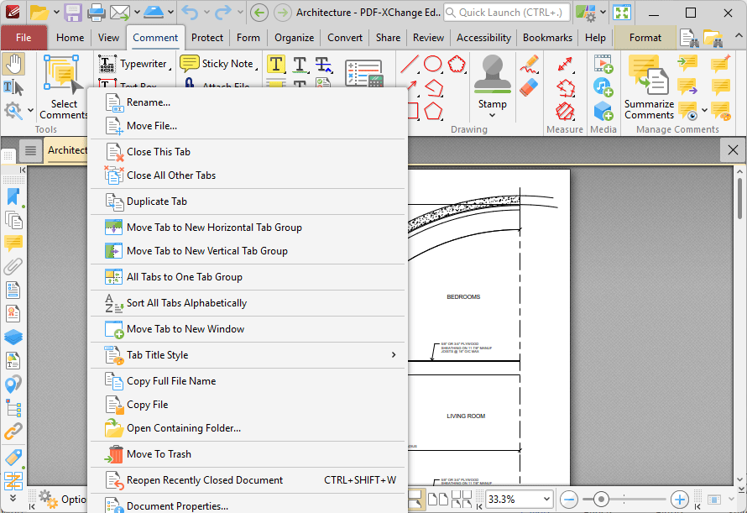This screenshot has height=513, width=747.
Task: Go back with the green left arrow
Action: tap(259, 13)
